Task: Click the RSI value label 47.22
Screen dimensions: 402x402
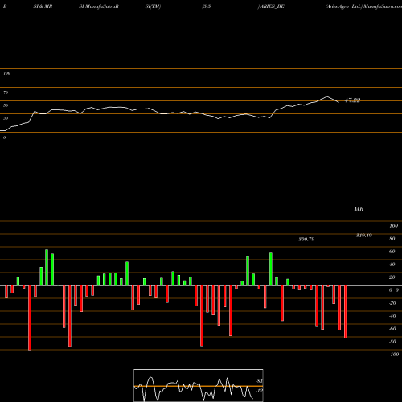Action: click(352, 100)
